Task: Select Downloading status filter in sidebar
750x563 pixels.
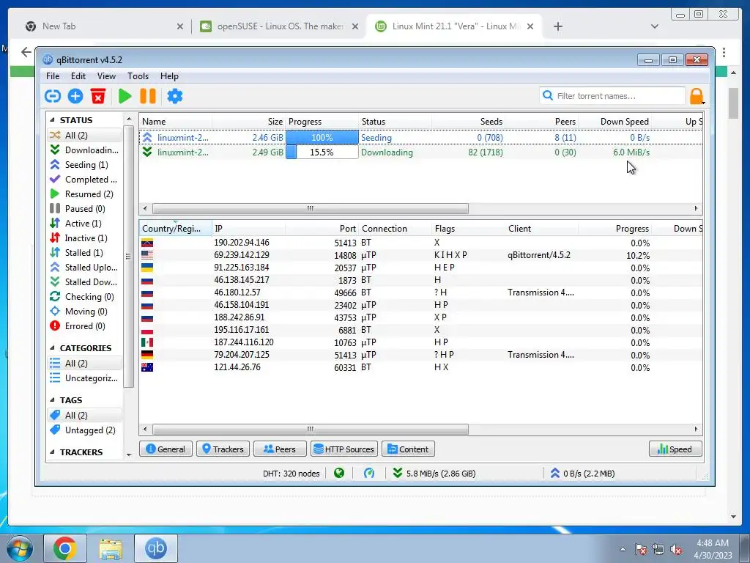Action: pyautogui.click(x=84, y=150)
